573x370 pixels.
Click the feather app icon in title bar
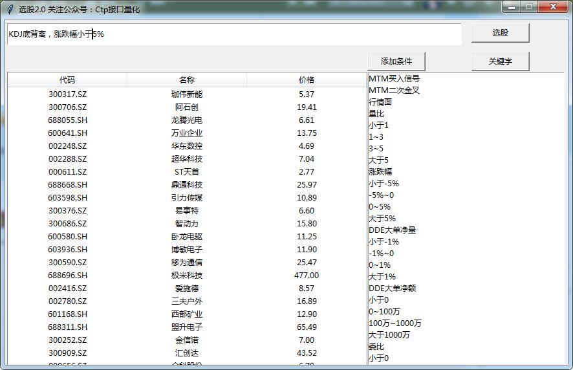(10, 9)
